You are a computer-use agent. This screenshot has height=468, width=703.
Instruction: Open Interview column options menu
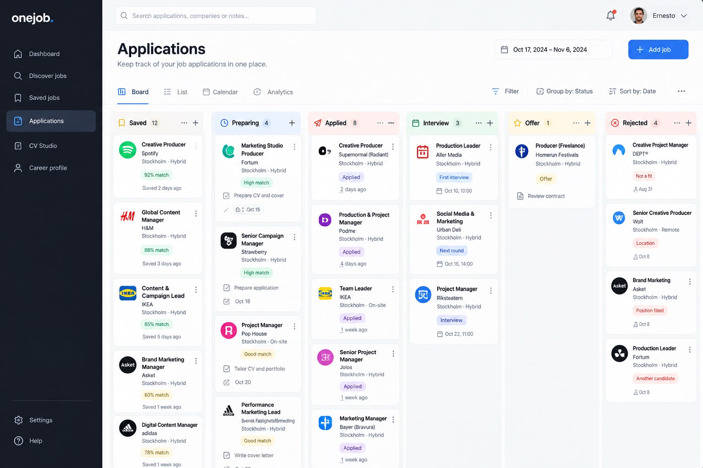click(478, 123)
